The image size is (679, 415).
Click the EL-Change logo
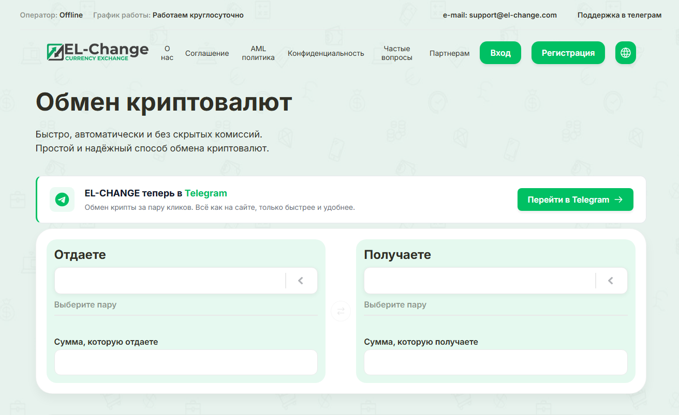97,52
